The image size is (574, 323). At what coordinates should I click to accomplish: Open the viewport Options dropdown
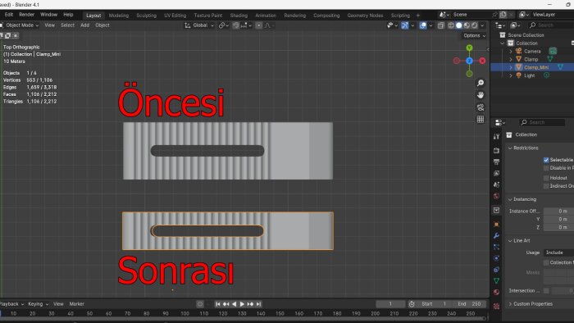click(475, 35)
